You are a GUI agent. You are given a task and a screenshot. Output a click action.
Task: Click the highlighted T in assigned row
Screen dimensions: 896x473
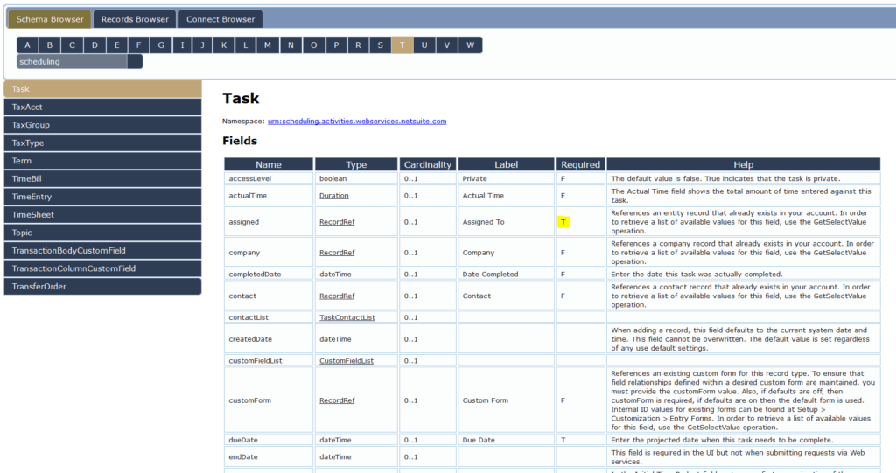[x=563, y=222]
